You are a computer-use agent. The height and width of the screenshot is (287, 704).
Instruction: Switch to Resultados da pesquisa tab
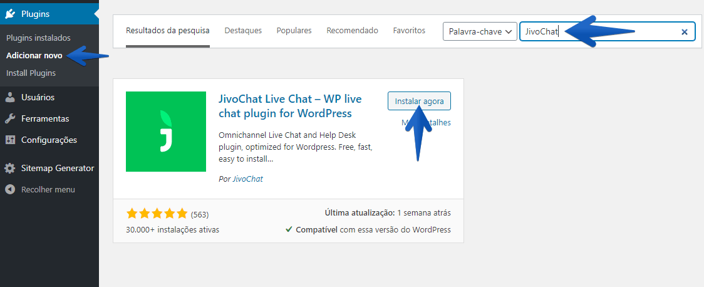coord(167,31)
